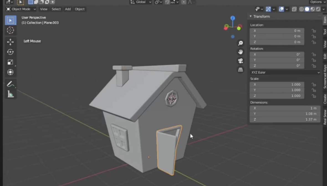Select the Annotate pencil tool
Screen dimensions: 327x186
(11, 84)
